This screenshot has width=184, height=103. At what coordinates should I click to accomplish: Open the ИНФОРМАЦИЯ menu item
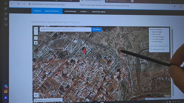[70, 11]
